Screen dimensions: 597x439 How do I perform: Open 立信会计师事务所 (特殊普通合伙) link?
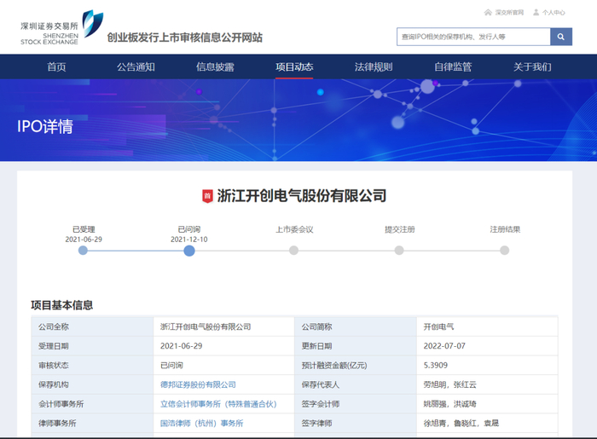pos(218,404)
